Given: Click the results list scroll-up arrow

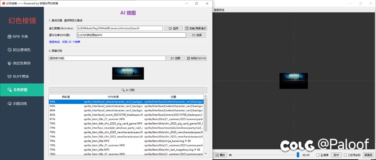Looking at the screenshot, I should (205, 96).
